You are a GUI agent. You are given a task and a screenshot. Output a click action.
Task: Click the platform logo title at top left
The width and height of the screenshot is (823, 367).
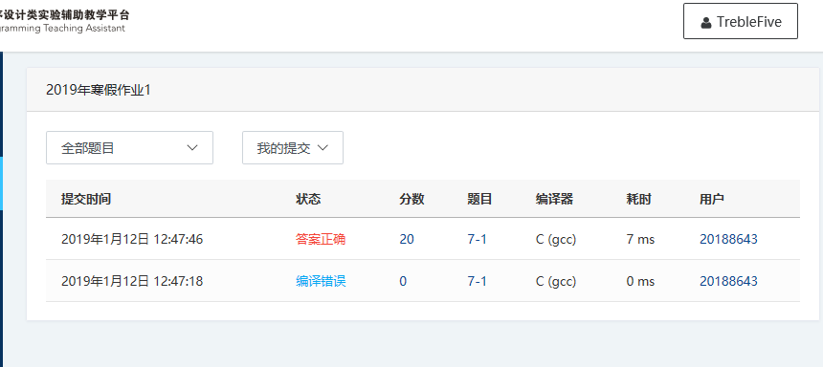(x=64, y=21)
